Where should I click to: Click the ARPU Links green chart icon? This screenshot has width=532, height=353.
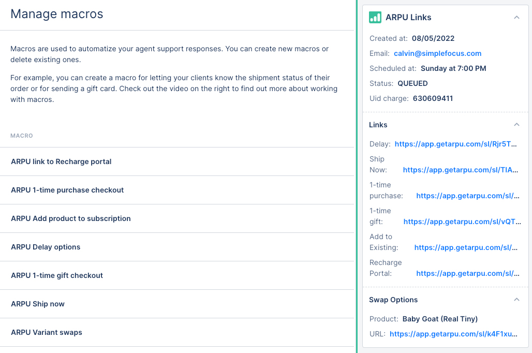pyautogui.click(x=375, y=18)
